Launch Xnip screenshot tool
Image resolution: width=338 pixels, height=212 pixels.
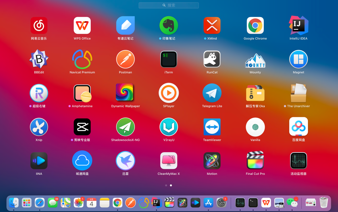[39, 127]
